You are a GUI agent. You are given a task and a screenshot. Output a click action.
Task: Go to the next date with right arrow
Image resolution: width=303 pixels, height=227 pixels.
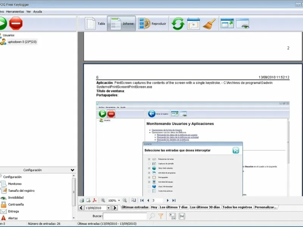[115, 208]
